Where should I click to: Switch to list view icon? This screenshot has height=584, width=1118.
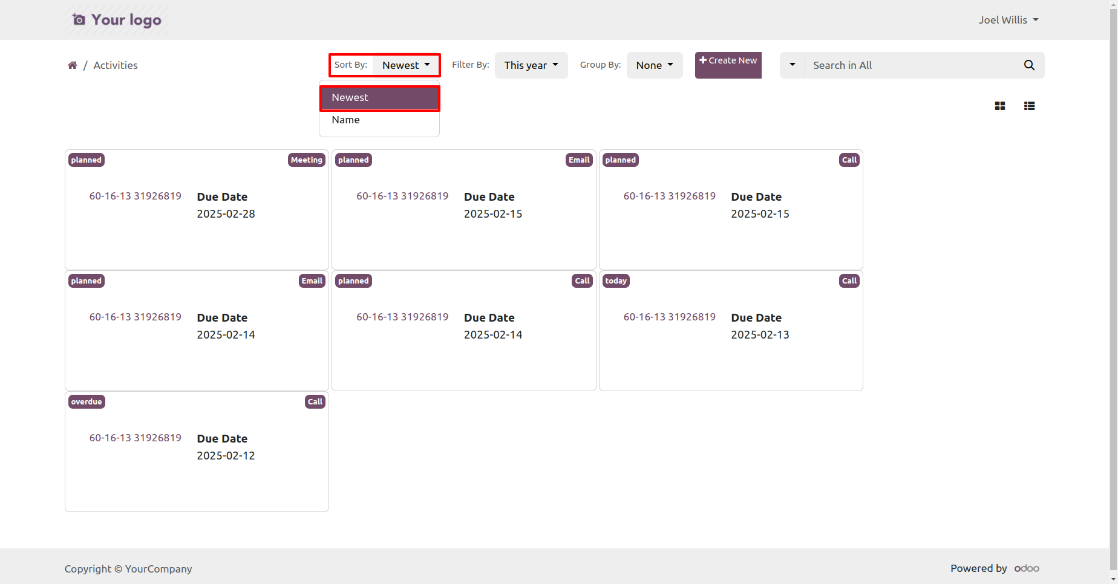point(1029,106)
